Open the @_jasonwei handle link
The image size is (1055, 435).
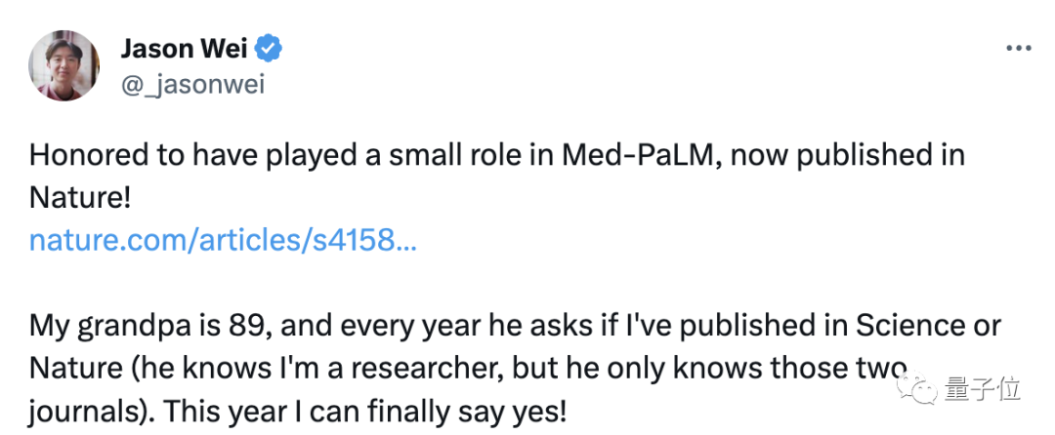point(192,85)
